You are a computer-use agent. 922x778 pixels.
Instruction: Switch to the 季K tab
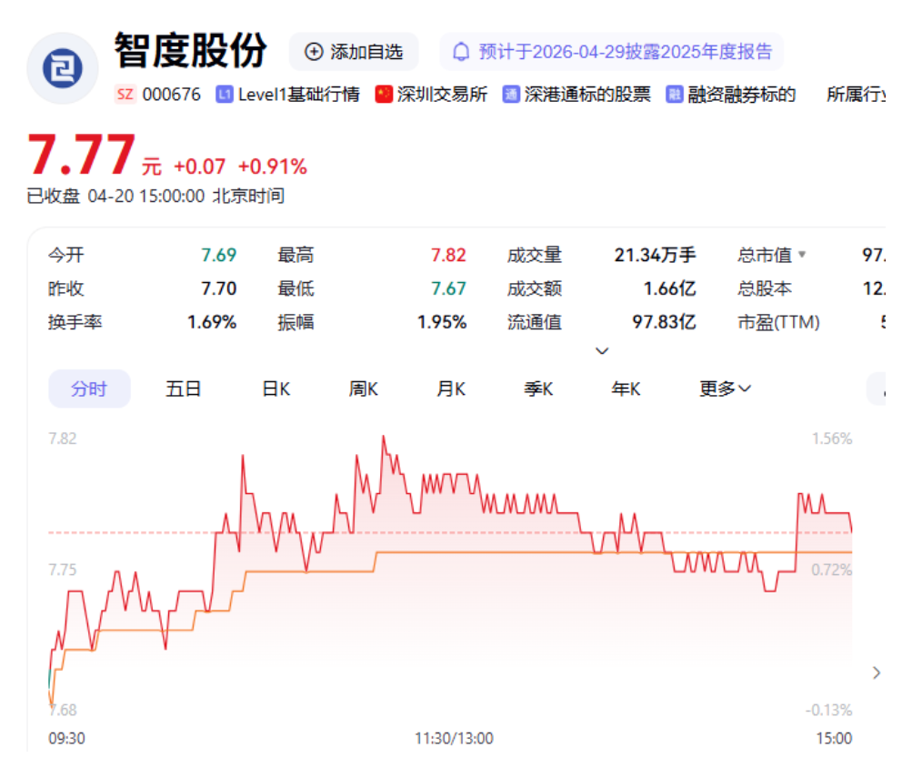(538, 389)
